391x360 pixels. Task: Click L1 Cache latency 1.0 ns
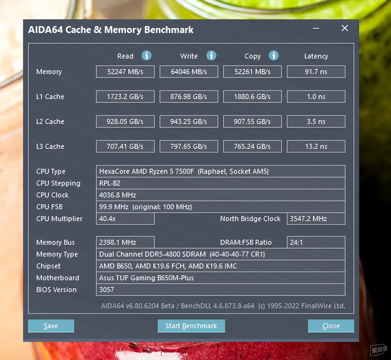[316, 97]
